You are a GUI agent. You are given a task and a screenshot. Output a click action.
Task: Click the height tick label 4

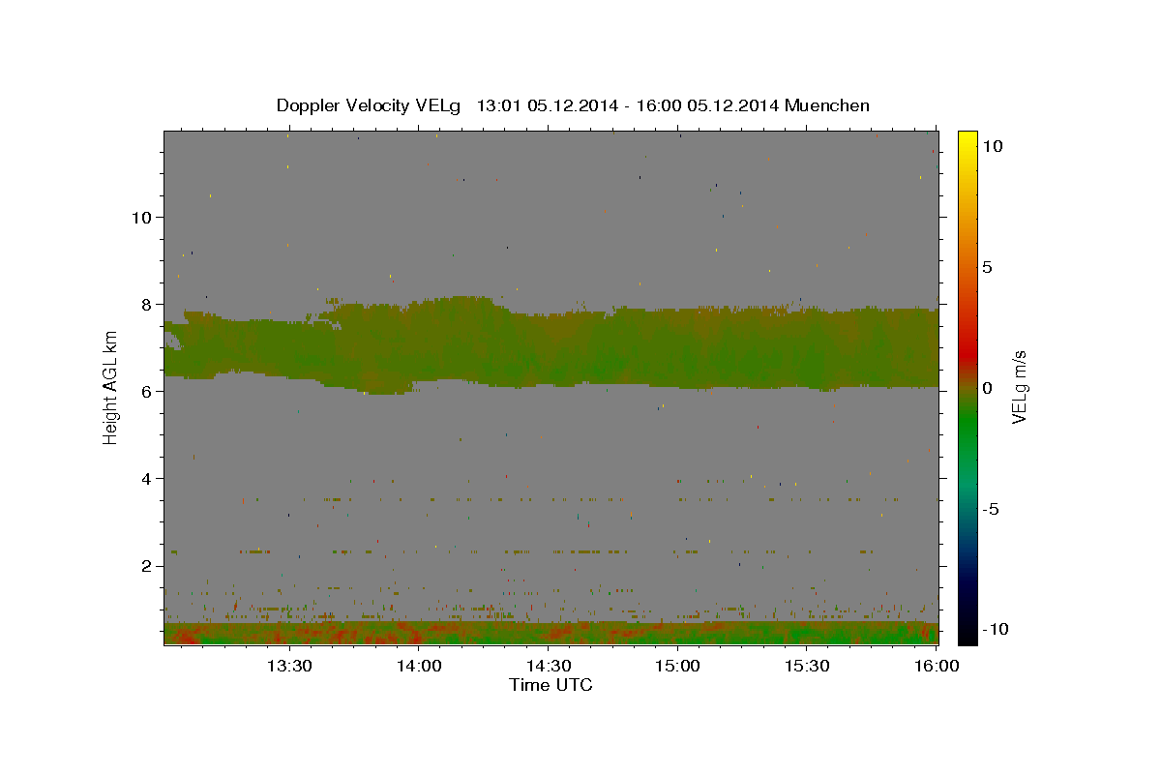point(147,478)
